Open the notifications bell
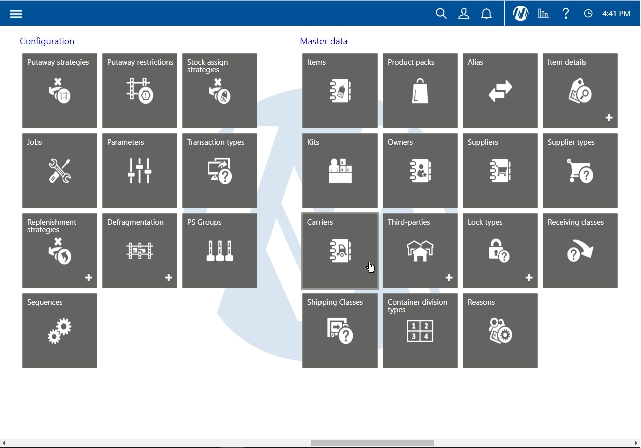 [486, 14]
